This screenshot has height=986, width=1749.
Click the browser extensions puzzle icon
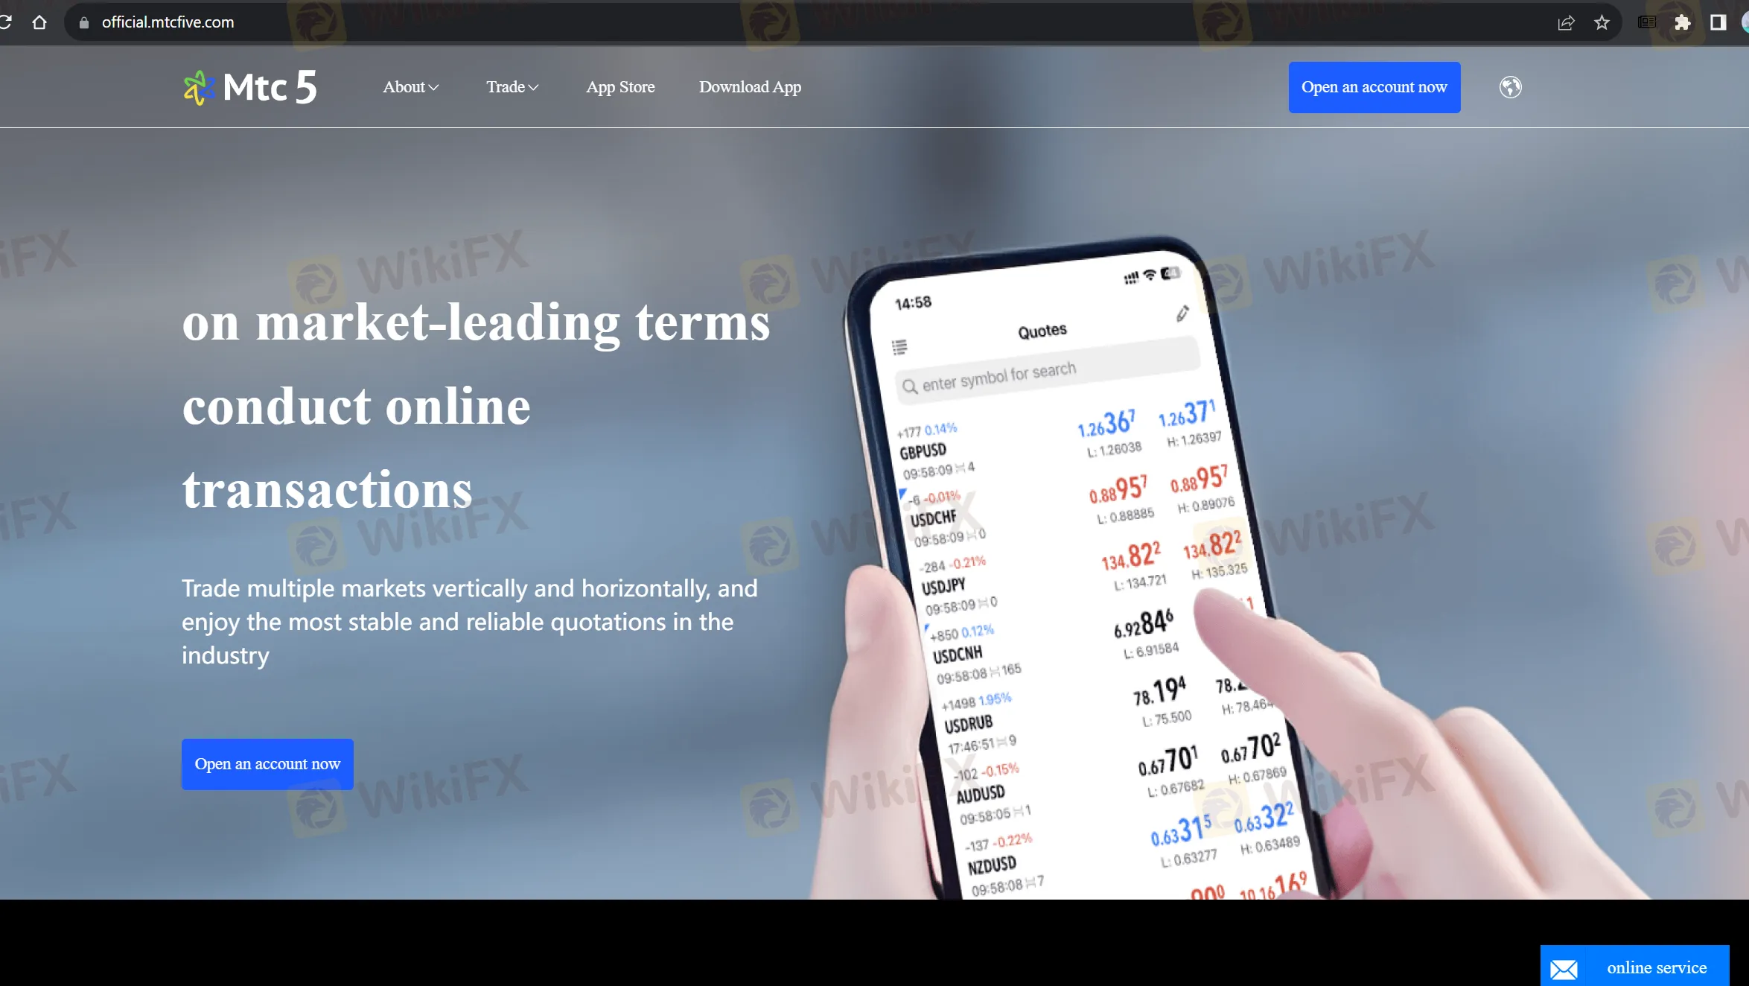(x=1684, y=22)
